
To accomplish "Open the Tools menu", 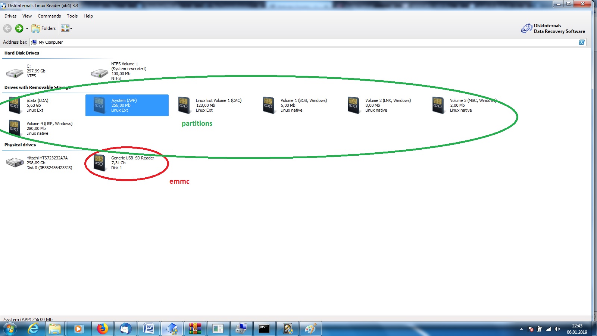I will 72,16.
